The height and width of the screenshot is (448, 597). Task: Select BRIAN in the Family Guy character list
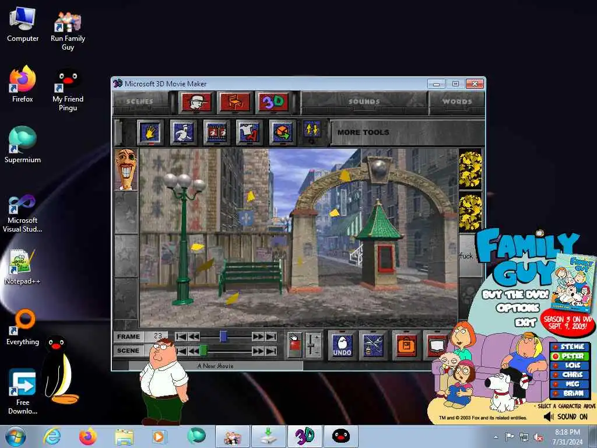[x=570, y=394]
